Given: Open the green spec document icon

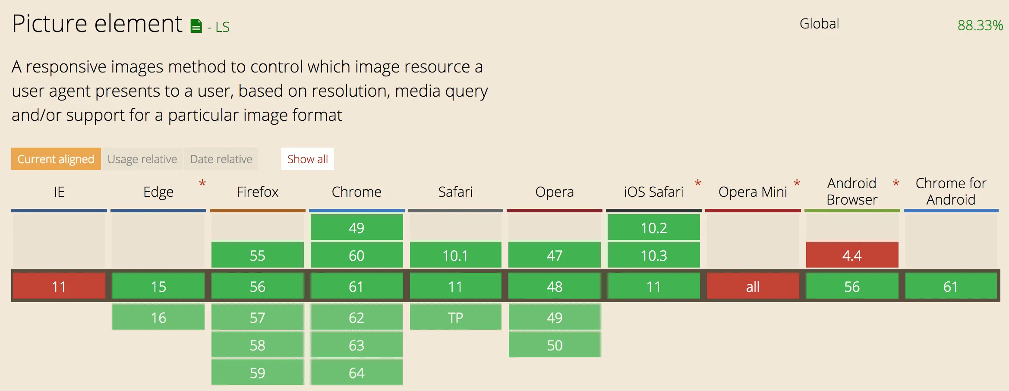Looking at the screenshot, I should tap(196, 26).
